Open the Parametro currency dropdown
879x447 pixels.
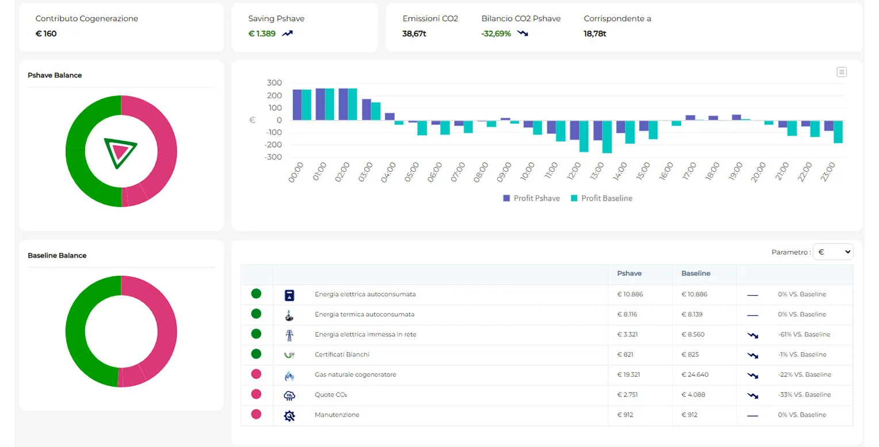(832, 252)
